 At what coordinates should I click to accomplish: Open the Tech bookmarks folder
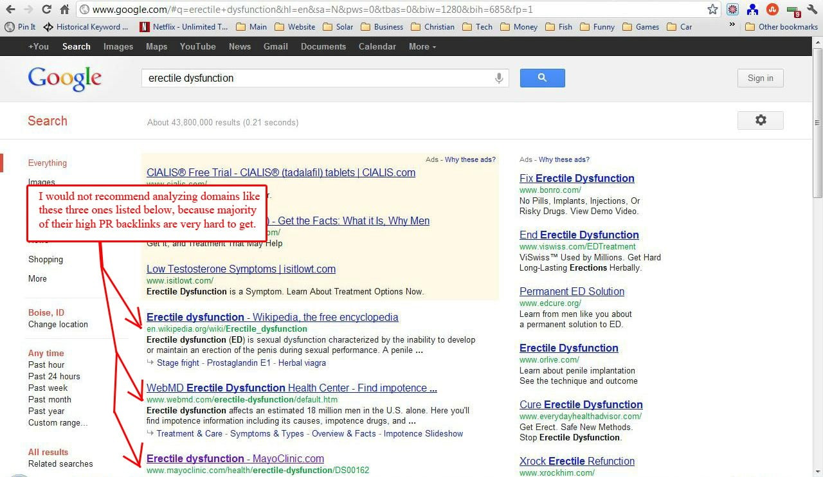[x=478, y=27]
